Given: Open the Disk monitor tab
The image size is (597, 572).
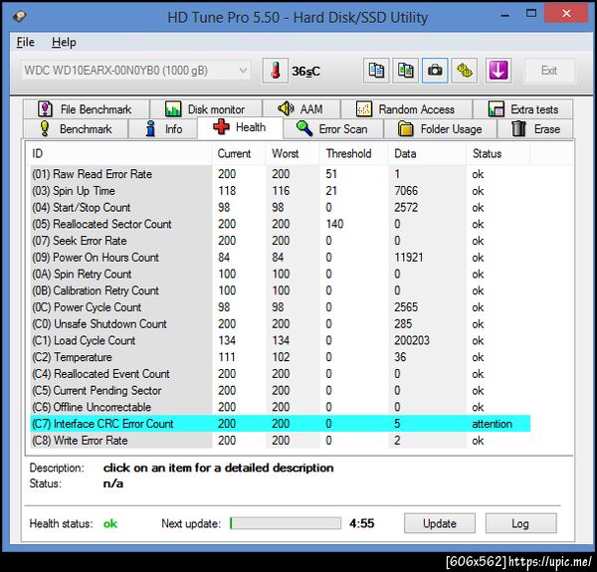Looking at the screenshot, I should pos(206,109).
